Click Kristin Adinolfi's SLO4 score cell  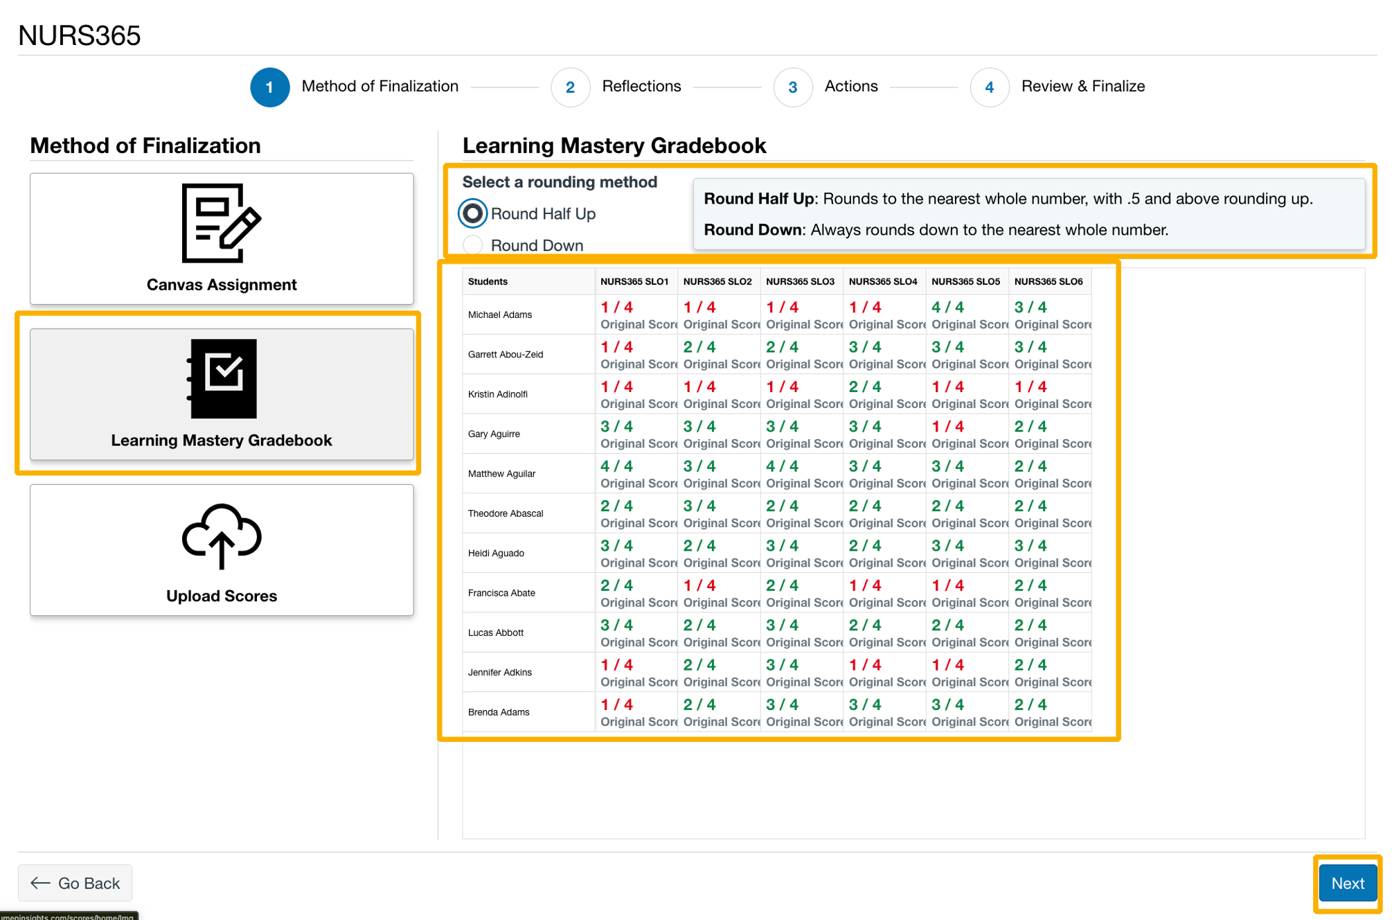pyautogui.click(x=865, y=387)
